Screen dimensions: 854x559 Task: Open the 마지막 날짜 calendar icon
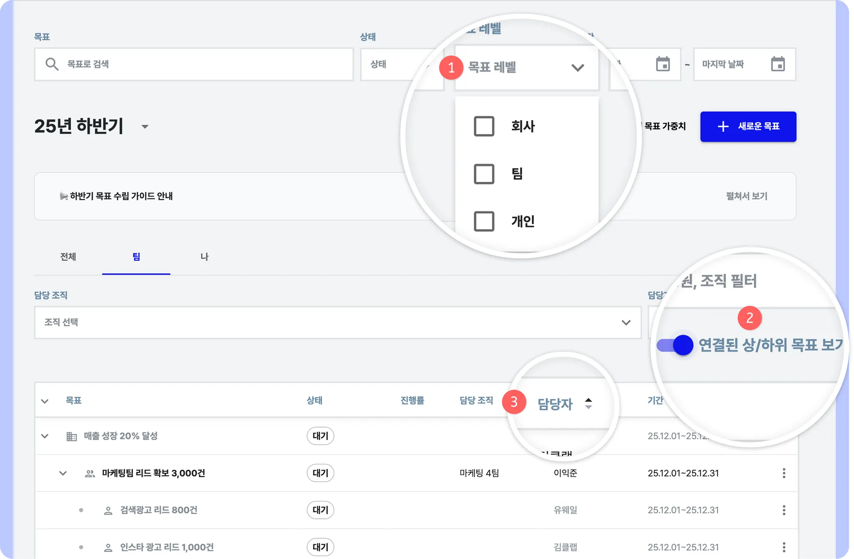pyautogui.click(x=778, y=64)
